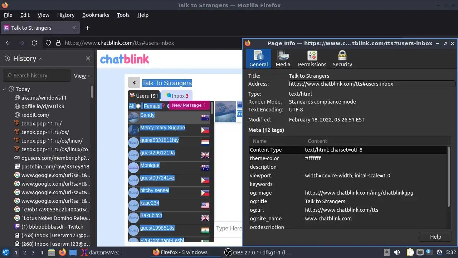Open the Media tab in Page Info
The image size is (458, 258).
pyautogui.click(x=283, y=58)
